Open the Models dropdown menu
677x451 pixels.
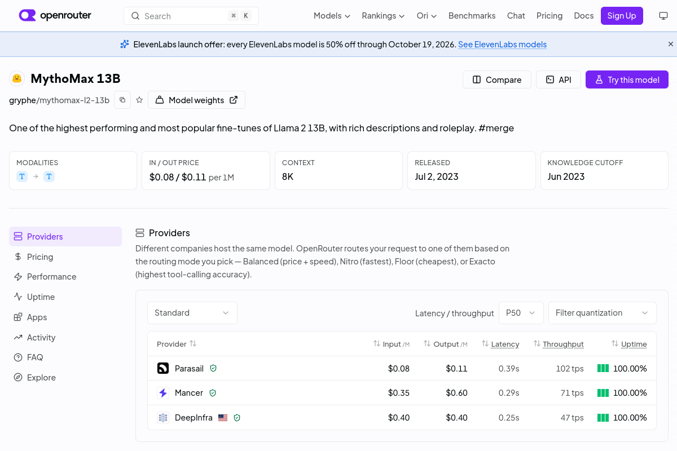coord(332,16)
